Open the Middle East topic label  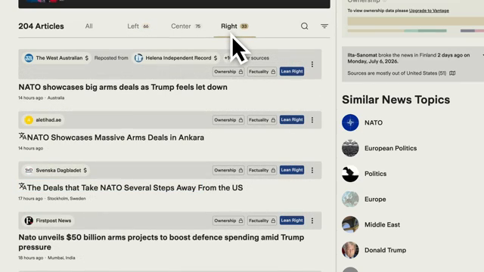click(x=382, y=224)
